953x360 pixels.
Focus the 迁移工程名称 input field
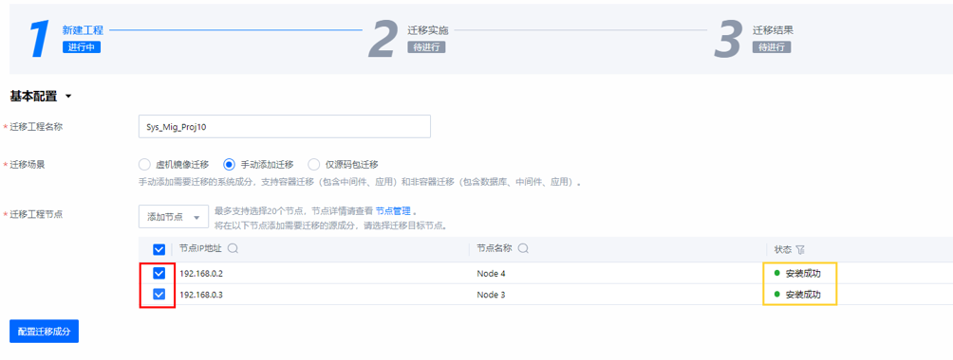click(285, 126)
